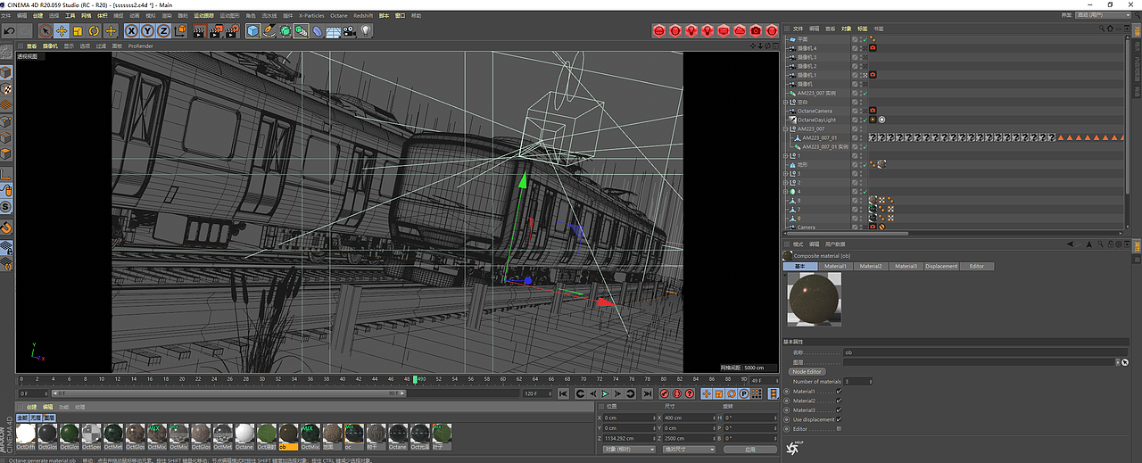The height and width of the screenshot is (463, 1142).
Task: Toggle the Snap (S) icon in left sidebar
Action: [x=6, y=207]
